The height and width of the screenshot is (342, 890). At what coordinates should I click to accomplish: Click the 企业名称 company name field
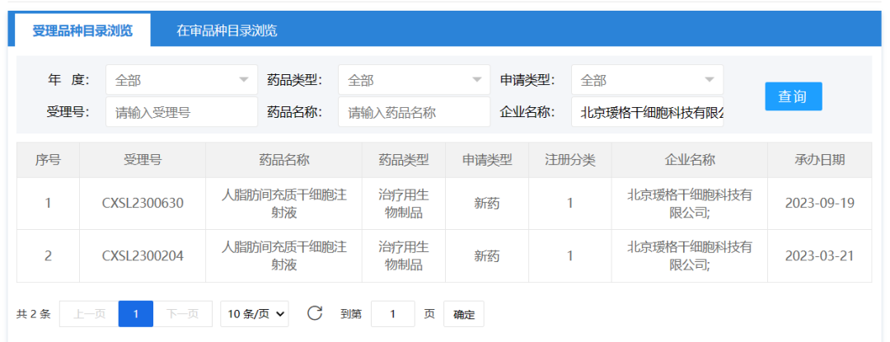pyautogui.click(x=647, y=112)
